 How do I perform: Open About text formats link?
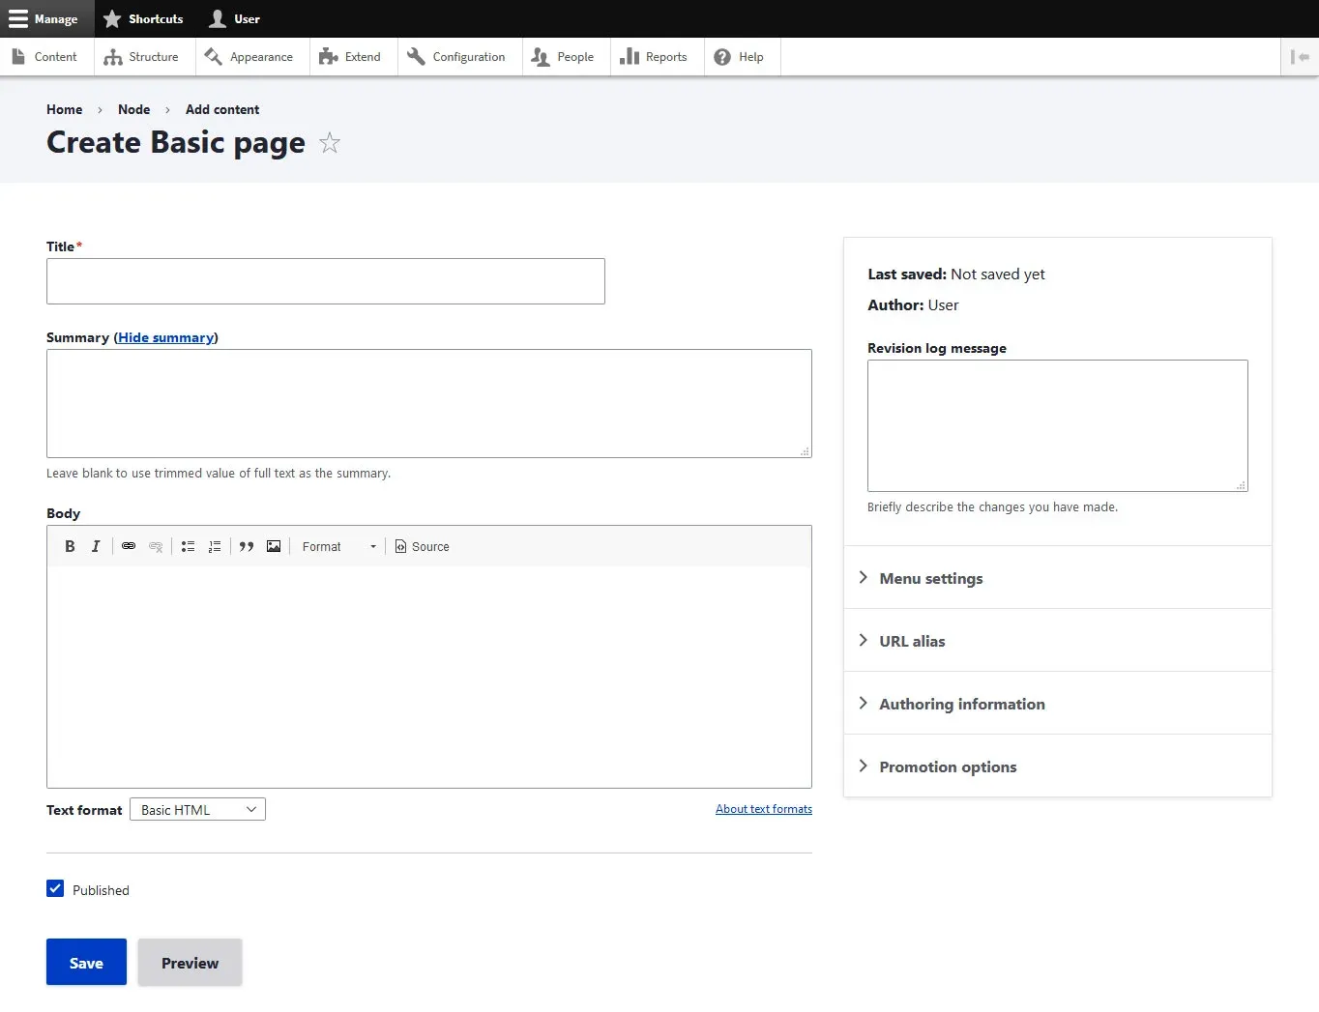tap(764, 809)
